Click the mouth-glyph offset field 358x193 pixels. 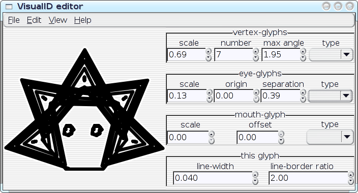[x=257, y=137]
